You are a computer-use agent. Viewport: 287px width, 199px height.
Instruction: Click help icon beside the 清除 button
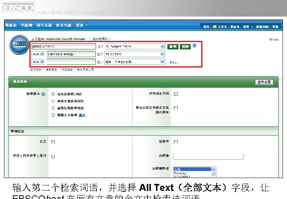click(x=194, y=45)
